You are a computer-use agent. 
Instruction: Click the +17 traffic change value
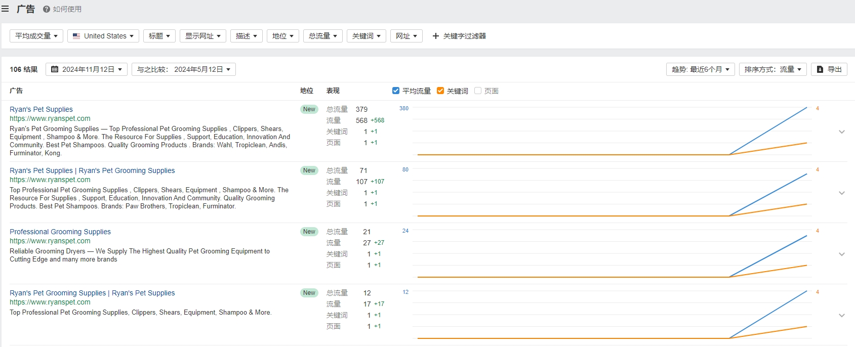pos(379,304)
